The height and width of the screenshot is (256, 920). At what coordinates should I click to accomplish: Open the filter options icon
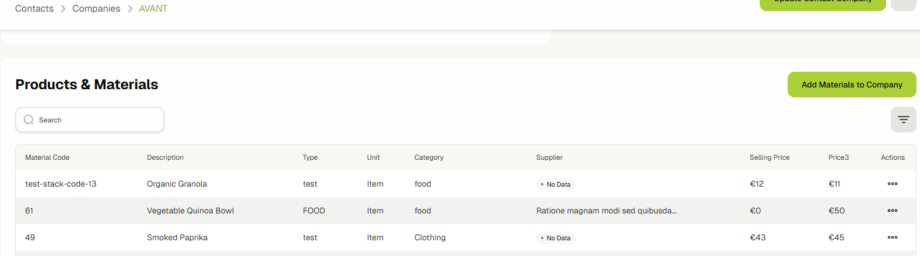pyautogui.click(x=903, y=120)
